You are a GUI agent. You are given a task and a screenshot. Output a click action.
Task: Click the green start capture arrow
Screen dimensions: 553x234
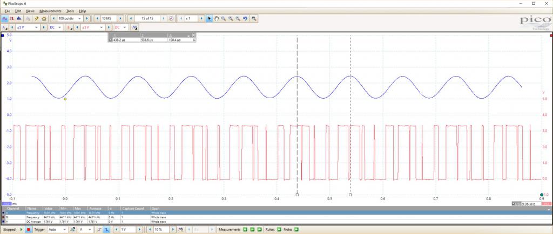(x=22, y=230)
